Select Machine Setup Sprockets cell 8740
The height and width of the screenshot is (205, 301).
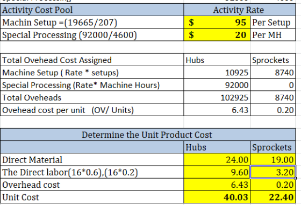point(273,73)
